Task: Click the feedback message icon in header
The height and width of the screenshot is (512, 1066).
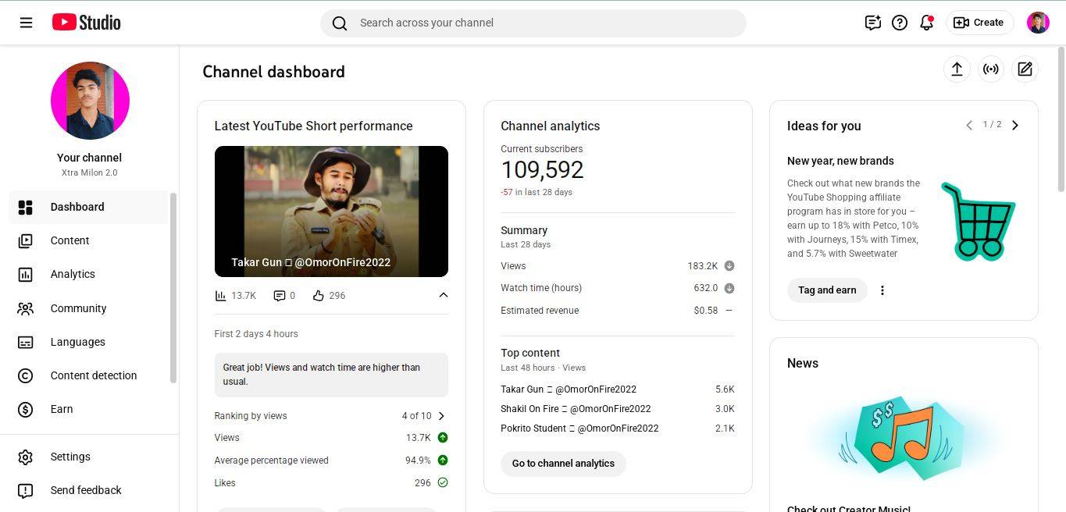Action: point(872,23)
